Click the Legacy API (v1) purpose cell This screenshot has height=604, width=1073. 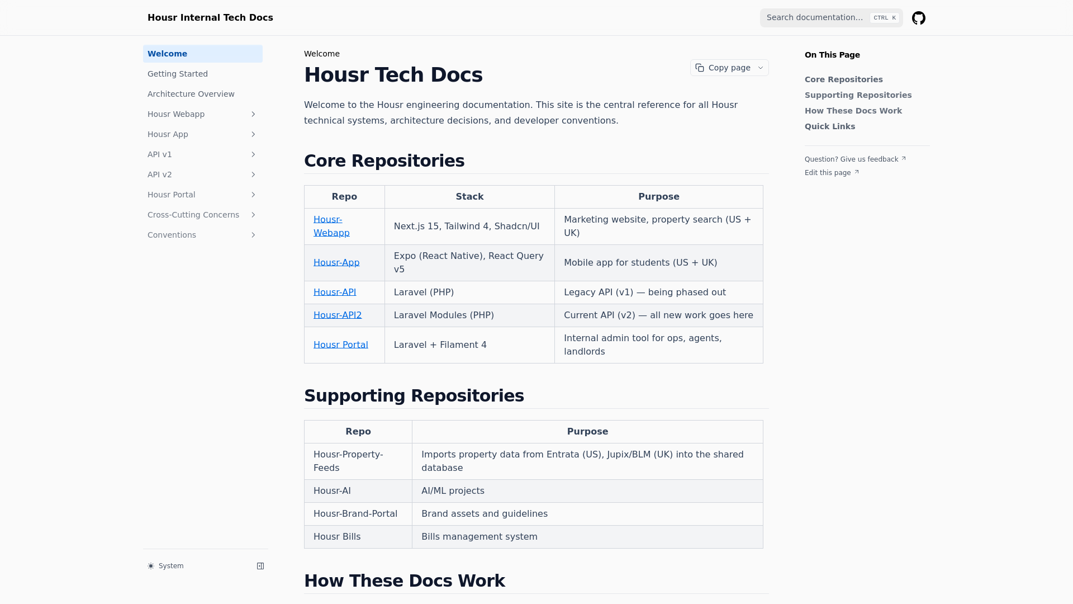659,292
